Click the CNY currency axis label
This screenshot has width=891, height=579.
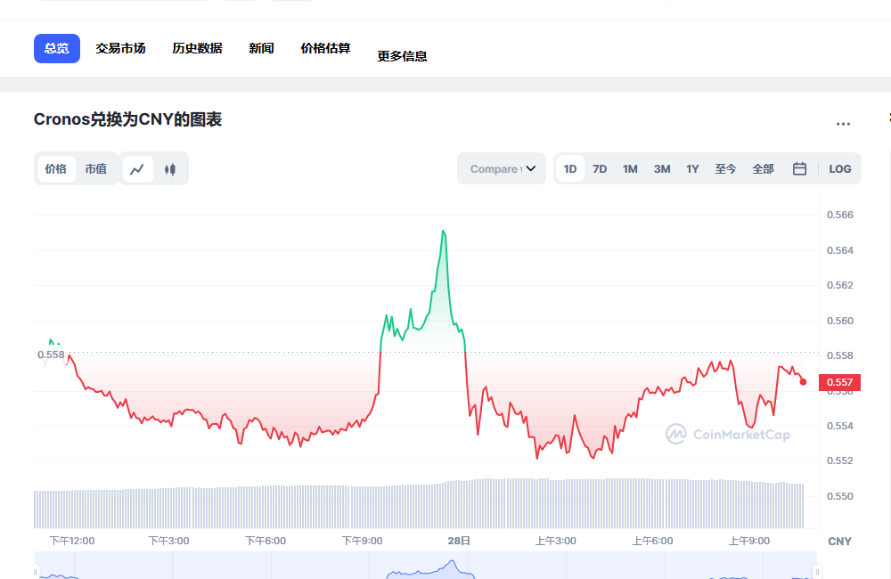pos(840,542)
